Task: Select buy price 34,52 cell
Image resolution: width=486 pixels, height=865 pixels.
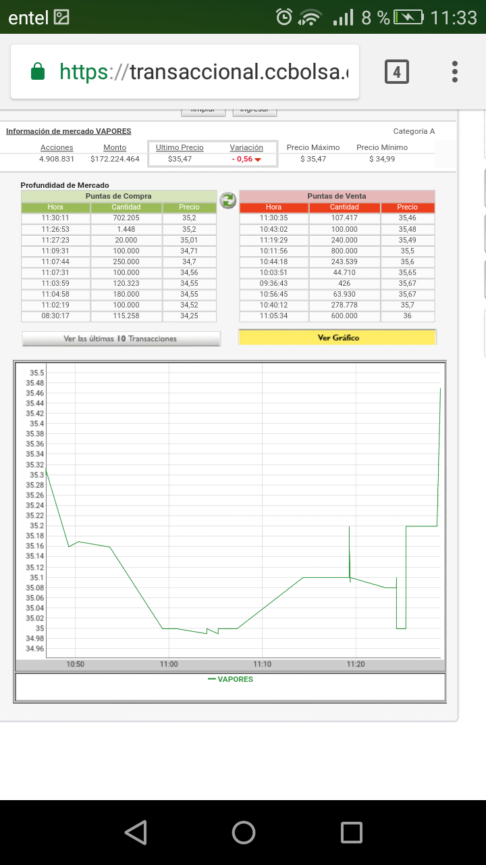Action: tap(190, 305)
